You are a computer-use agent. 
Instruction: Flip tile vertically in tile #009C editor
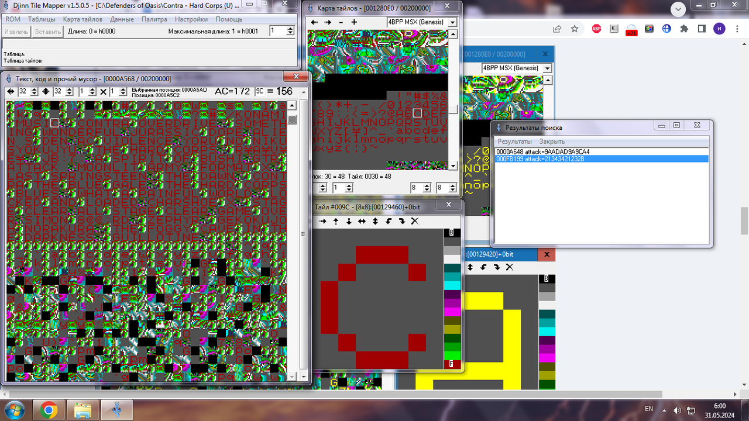pos(375,221)
